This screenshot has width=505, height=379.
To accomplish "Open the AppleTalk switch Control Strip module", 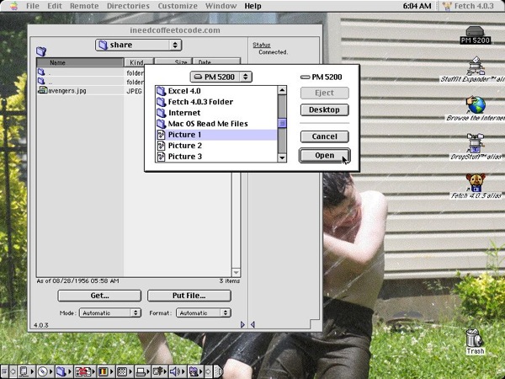I will pyautogui.click(x=26, y=371).
